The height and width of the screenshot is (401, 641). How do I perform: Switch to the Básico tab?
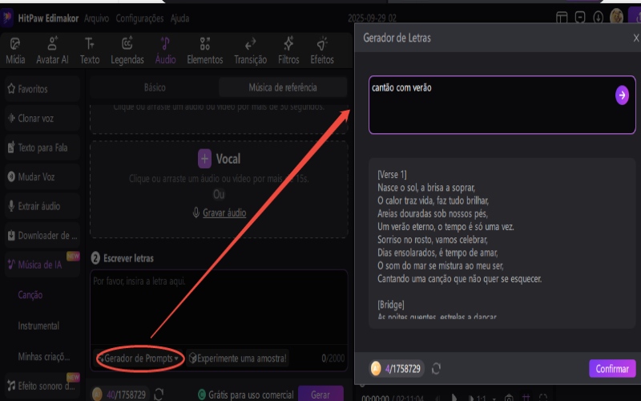point(155,87)
